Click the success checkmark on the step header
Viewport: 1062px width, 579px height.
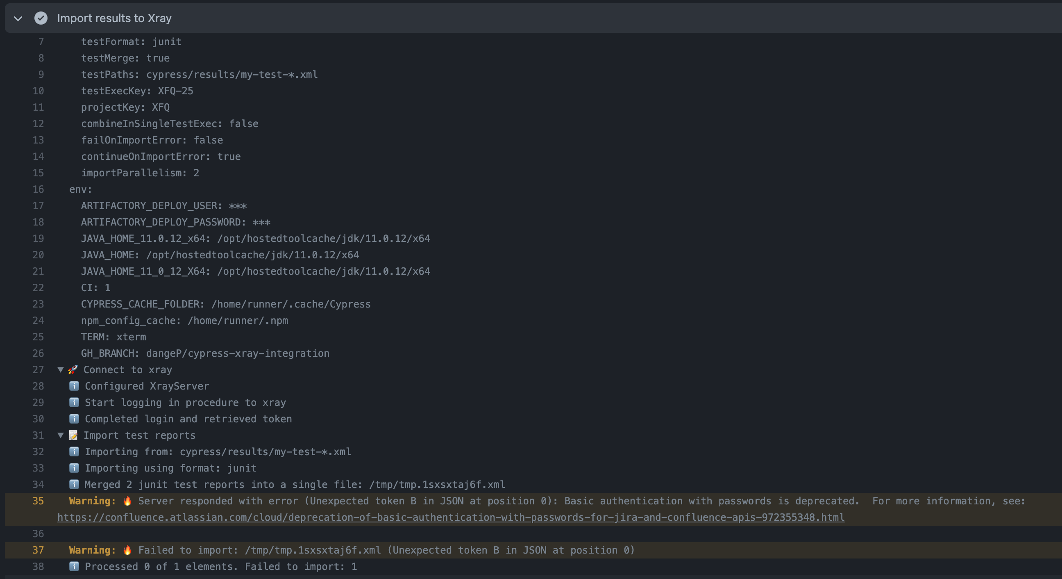click(41, 18)
